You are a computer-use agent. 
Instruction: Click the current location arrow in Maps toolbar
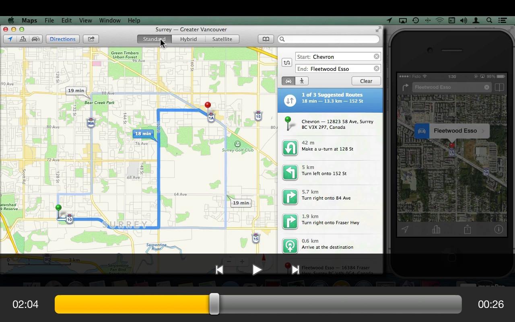(10, 39)
